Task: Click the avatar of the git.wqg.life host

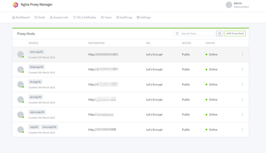Action: coord(21,99)
